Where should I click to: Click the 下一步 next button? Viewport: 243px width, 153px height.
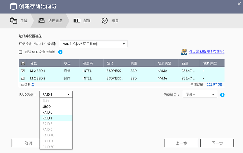click(217, 143)
